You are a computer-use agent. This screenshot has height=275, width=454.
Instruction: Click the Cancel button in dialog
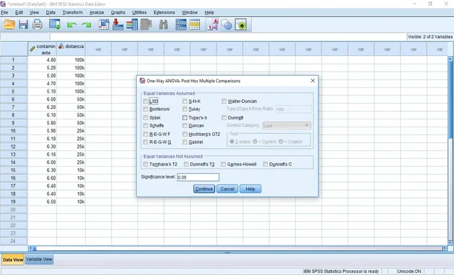pyautogui.click(x=227, y=189)
